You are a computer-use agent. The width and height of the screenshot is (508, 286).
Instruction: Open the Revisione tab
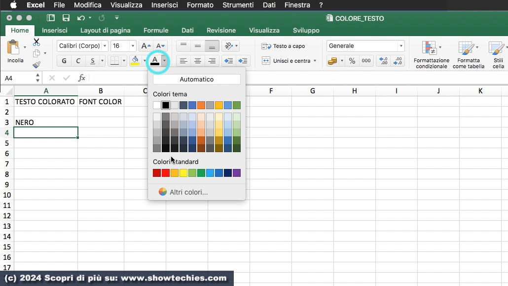221,30
